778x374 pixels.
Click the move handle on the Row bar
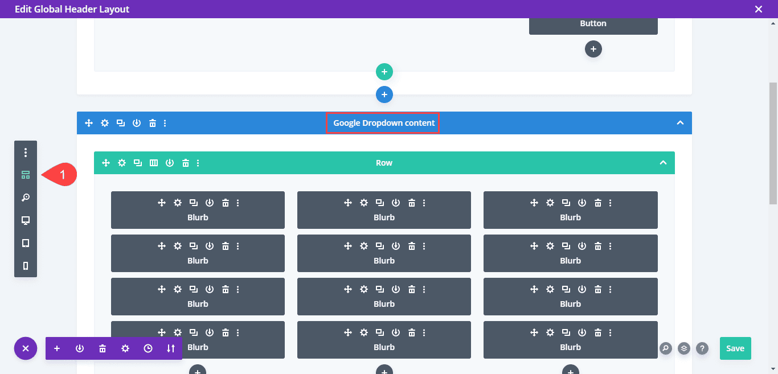(106, 163)
